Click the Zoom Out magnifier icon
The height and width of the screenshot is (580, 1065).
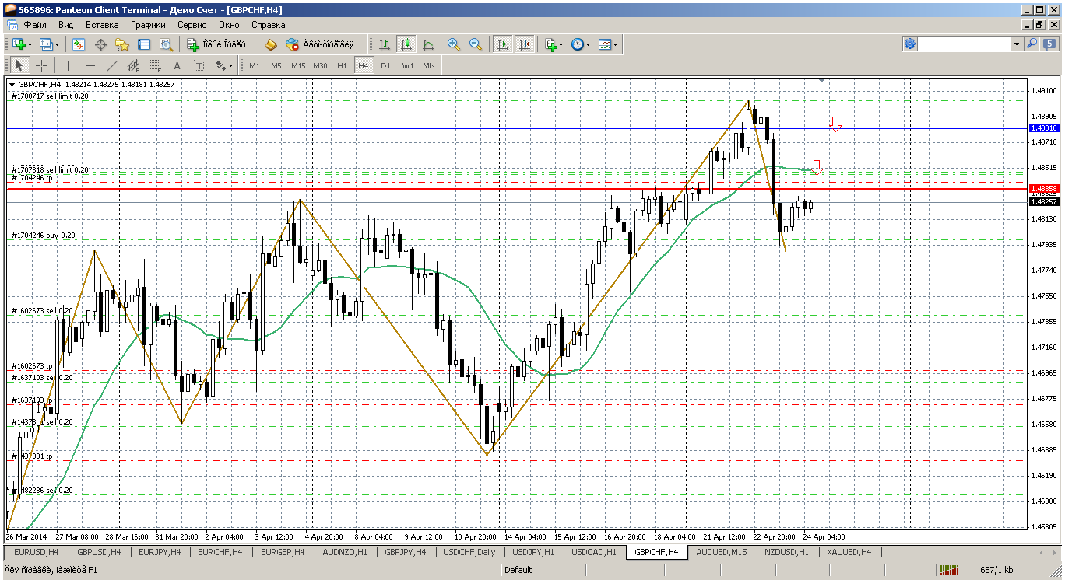(x=475, y=45)
